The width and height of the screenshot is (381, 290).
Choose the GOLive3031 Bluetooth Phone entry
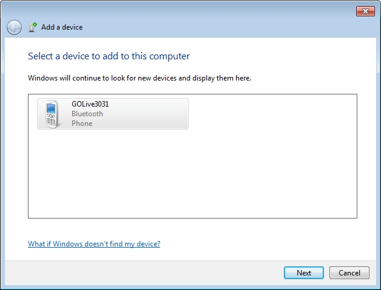pos(113,114)
